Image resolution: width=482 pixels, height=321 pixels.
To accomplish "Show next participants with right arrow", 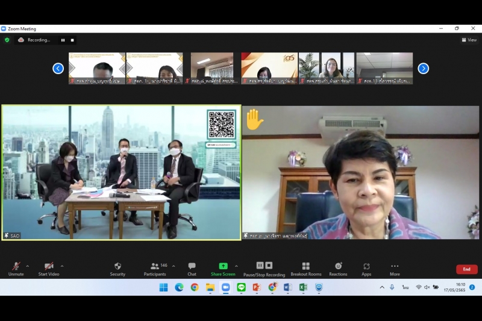I will (x=423, y=68).
